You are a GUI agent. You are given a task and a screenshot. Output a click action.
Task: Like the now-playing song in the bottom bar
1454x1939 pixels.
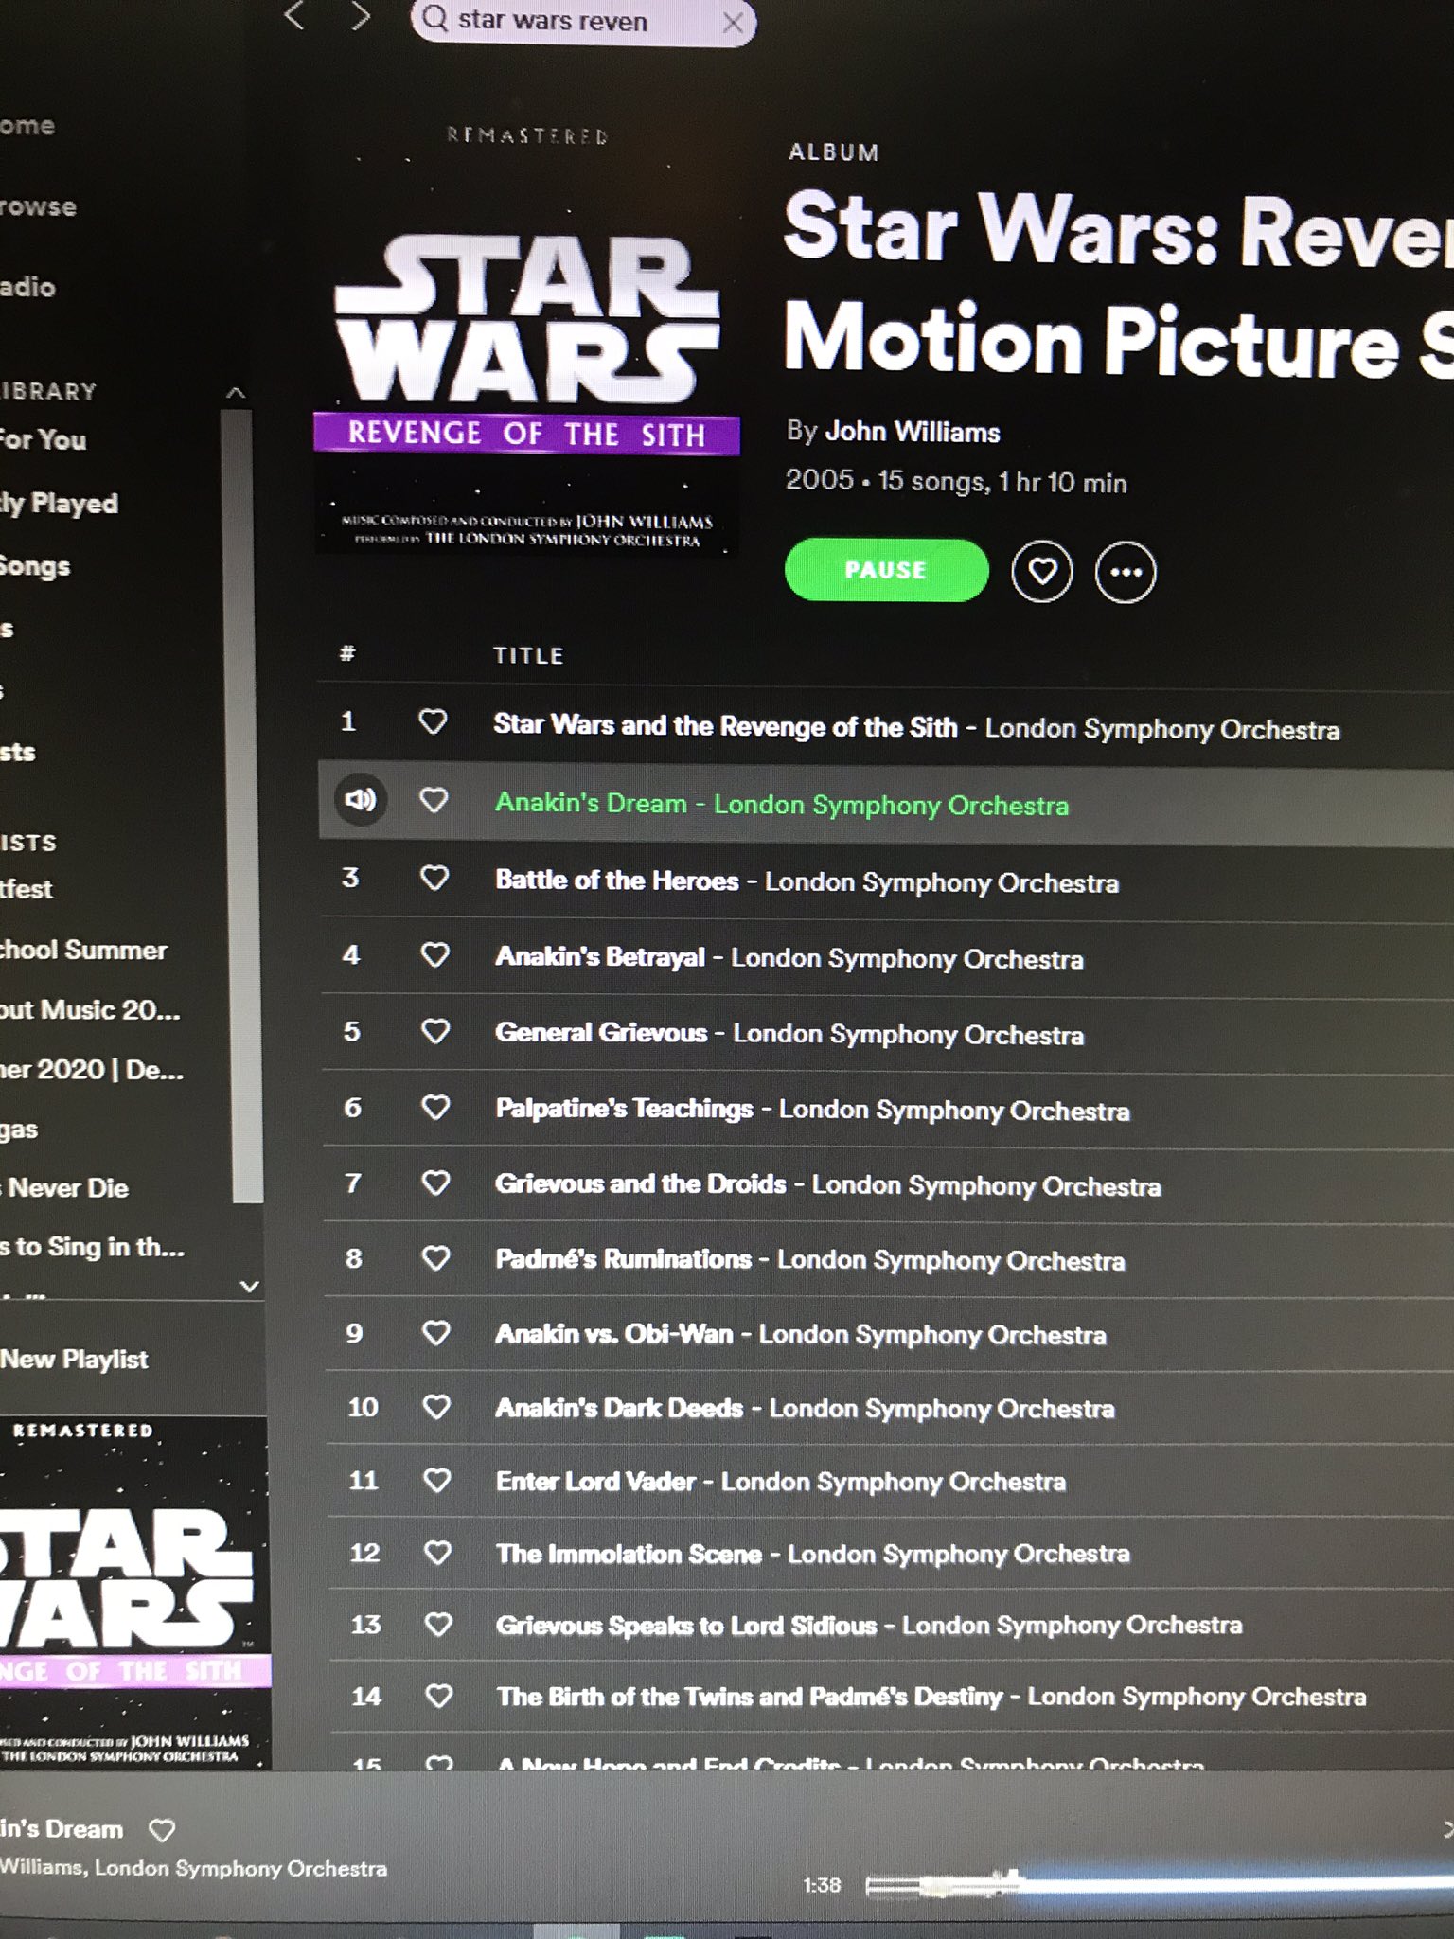pyautogui.click(x=162, y=1829)
